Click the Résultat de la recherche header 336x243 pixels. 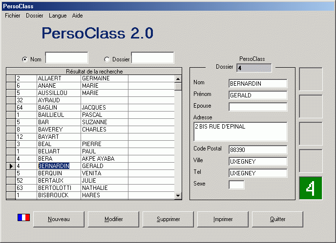(x=94, y=72)
